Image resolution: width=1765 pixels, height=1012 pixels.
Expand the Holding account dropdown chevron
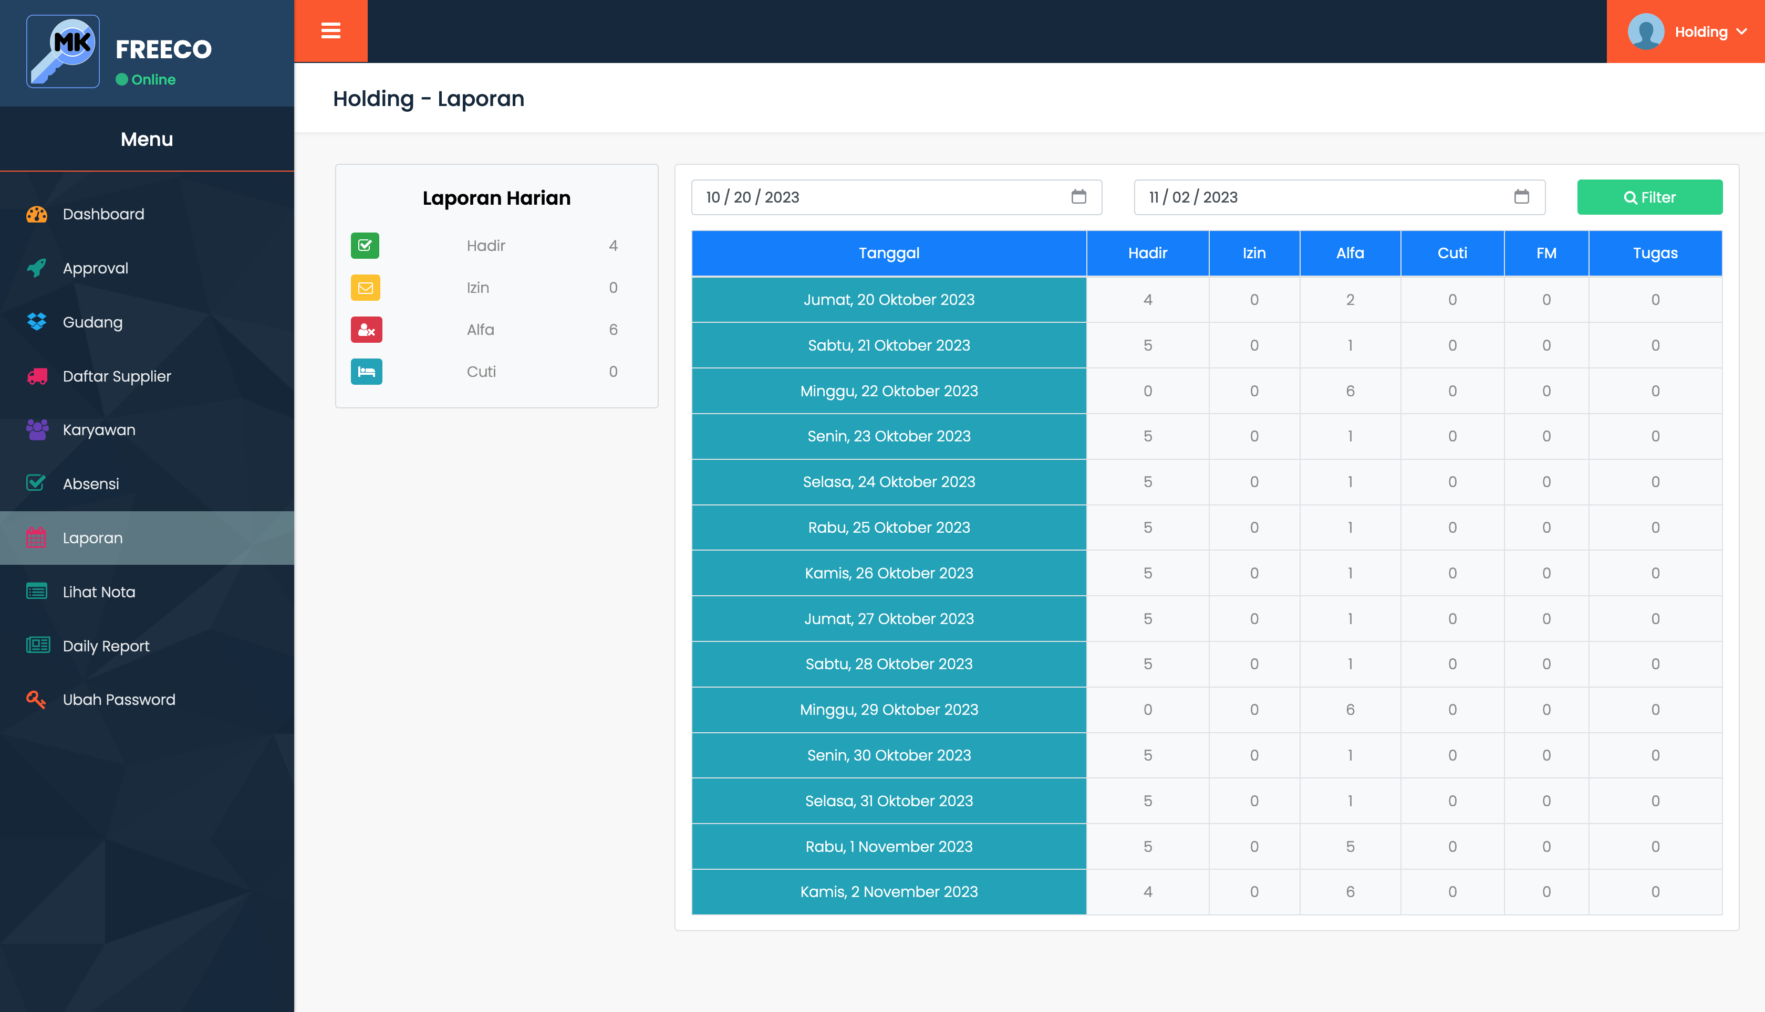(x=1741, y=31)
